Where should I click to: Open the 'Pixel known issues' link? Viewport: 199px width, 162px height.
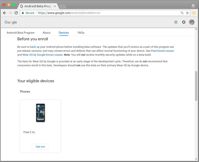click(162, 51)
